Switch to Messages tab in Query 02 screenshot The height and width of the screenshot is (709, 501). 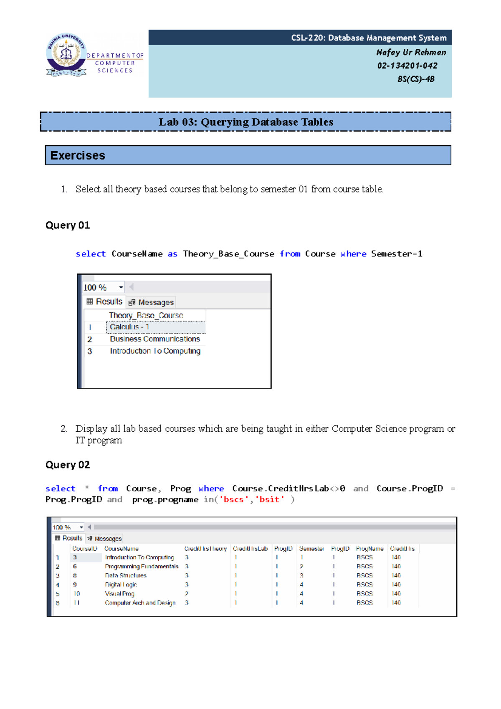pos(104,539)
